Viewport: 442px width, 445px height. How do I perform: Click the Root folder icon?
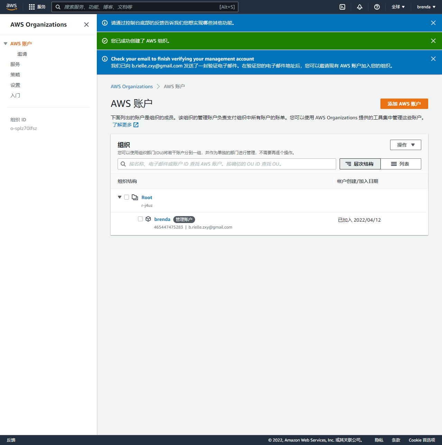[x=135, y=197]
